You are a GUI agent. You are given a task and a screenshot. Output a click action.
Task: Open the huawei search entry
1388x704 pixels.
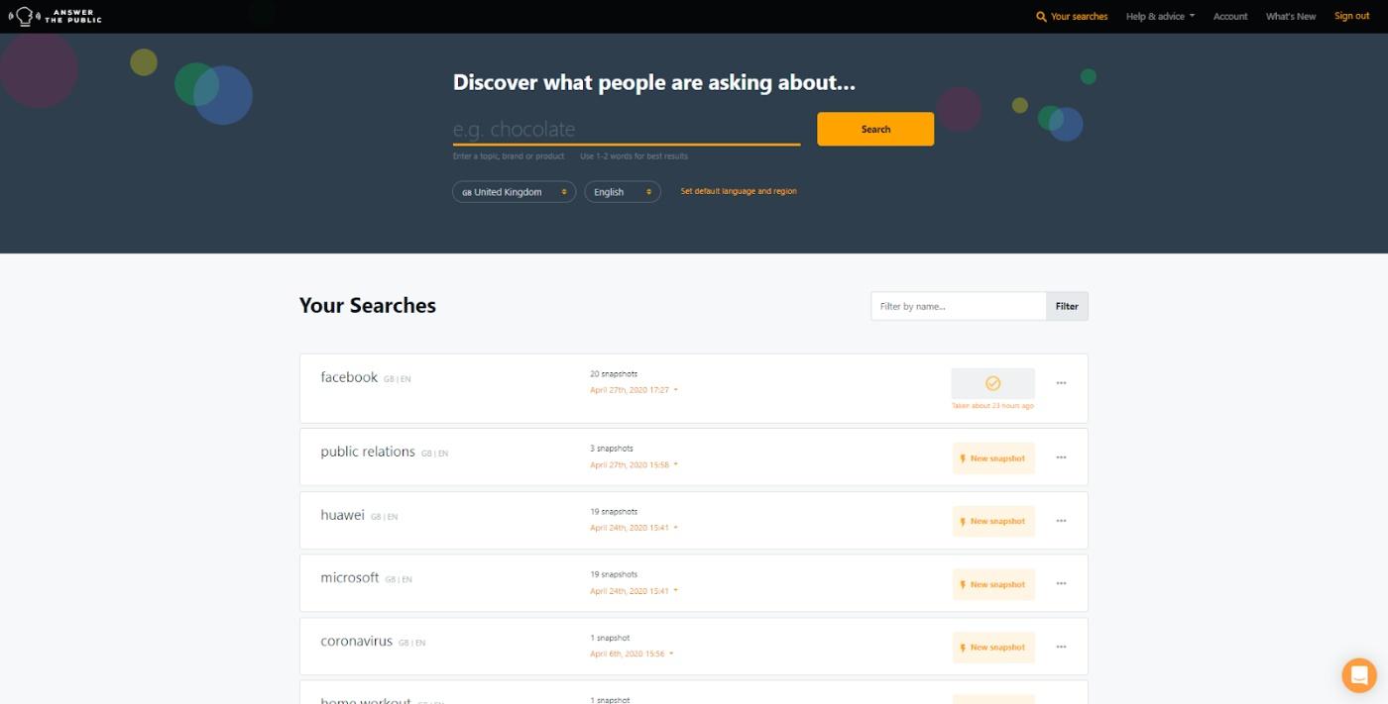pyautogui.click(x=343, y=515)
